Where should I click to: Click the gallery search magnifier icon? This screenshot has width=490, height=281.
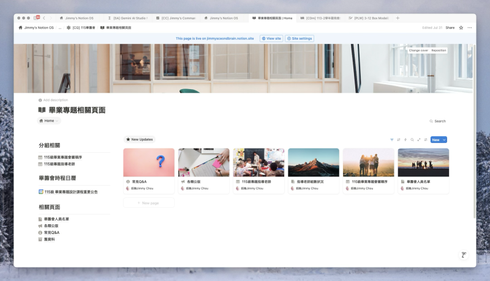click(412, 140)
